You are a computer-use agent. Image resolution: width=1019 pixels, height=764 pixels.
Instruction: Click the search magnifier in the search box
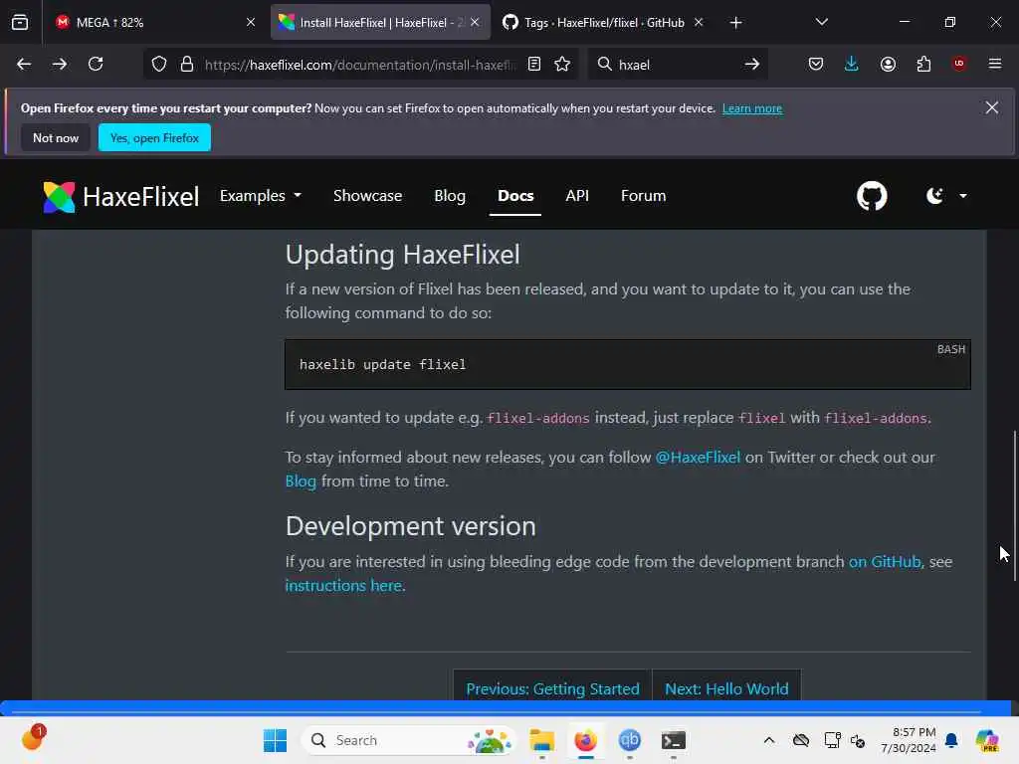click(604, 65)
